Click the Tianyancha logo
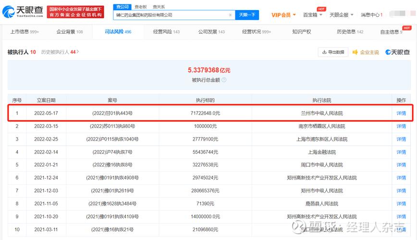 click(23, 12)
